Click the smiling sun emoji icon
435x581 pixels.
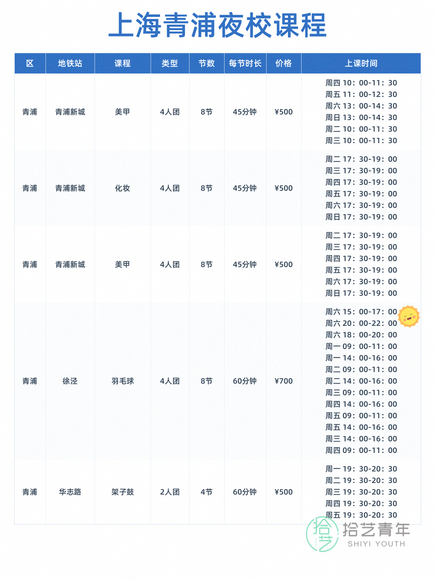tap(409, 316)
